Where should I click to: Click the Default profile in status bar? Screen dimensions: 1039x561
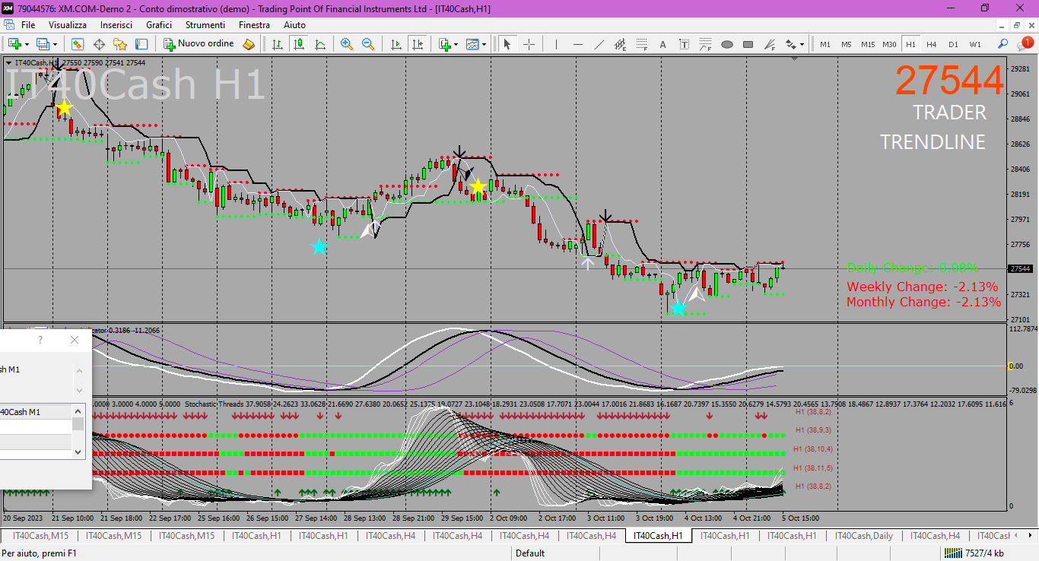[x=530, y=553]
